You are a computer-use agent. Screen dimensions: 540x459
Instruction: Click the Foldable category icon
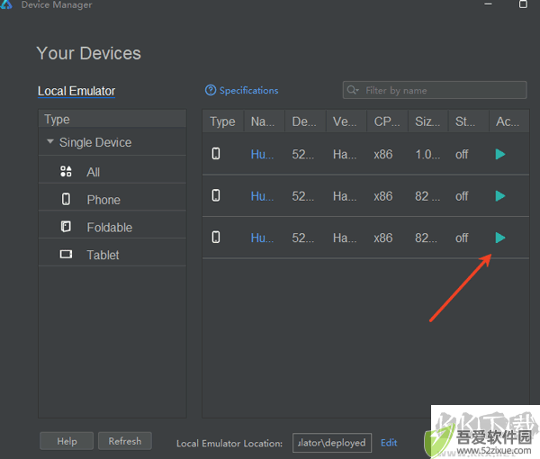point(66,227)
